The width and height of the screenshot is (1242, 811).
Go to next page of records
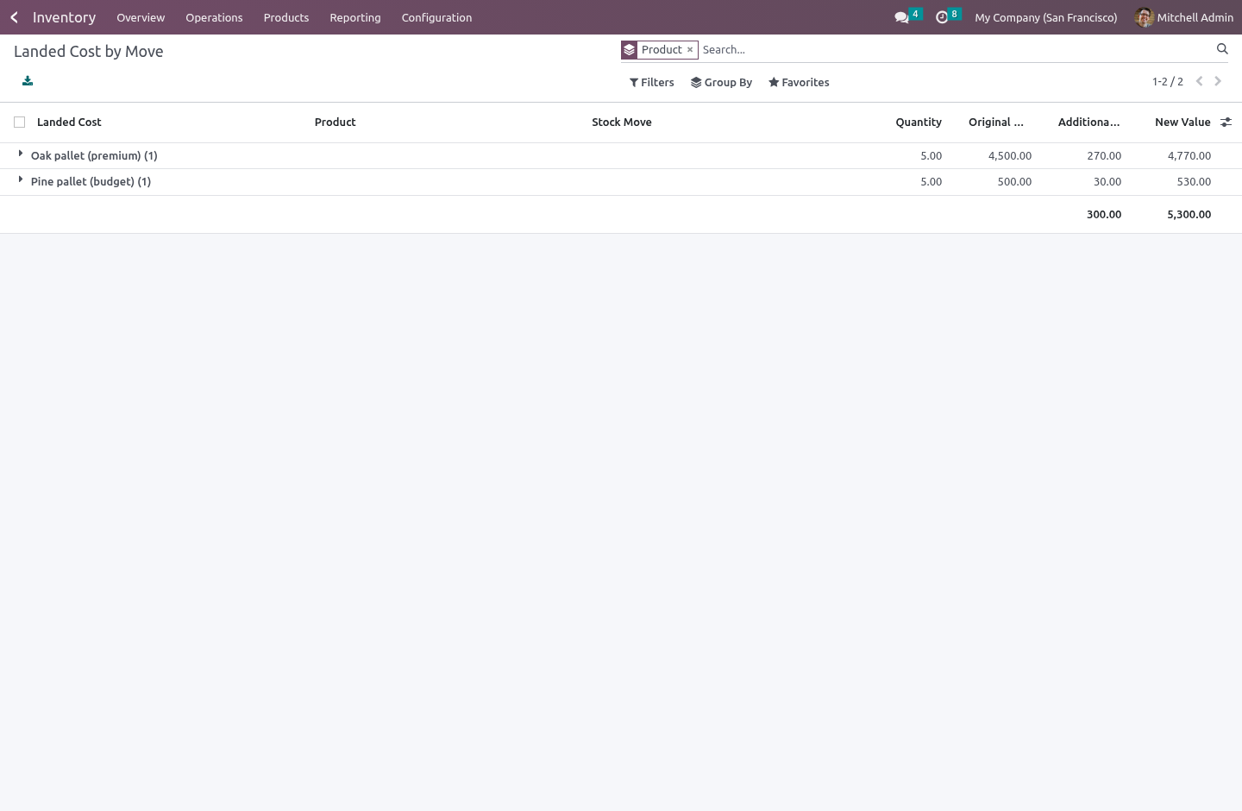point(1218,81)
